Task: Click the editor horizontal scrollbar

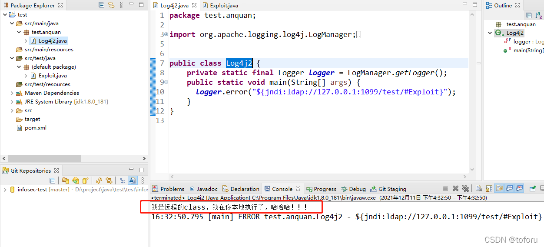Action: pyautogui.click(x=318, y=177)
